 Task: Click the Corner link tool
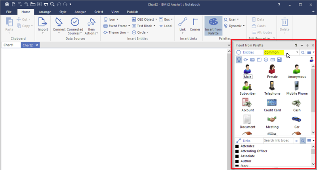pos(195,25)
